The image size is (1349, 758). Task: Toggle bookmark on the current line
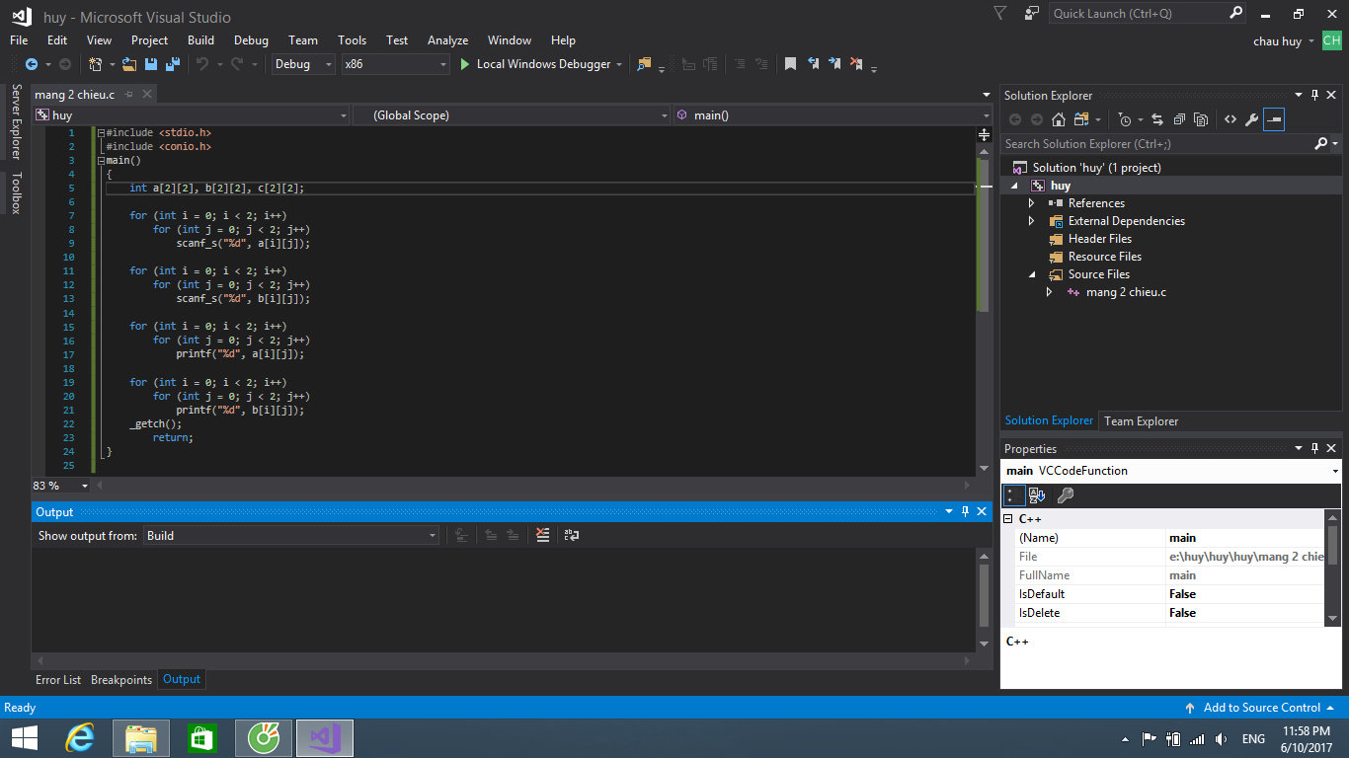tap(790, 64)
